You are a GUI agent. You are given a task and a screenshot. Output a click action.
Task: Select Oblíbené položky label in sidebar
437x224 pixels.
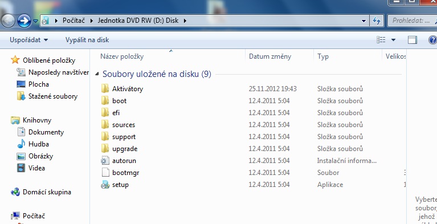tap(49, 60)
